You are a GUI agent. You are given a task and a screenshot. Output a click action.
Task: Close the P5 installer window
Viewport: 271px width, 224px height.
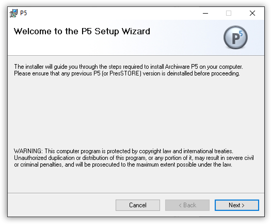pos(252,13)
